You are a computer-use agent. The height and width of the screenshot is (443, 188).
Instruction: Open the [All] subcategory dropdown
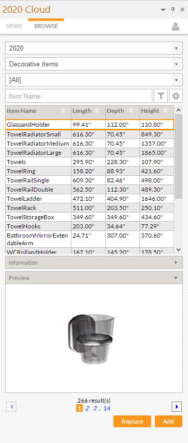click(x=94, y=80)
